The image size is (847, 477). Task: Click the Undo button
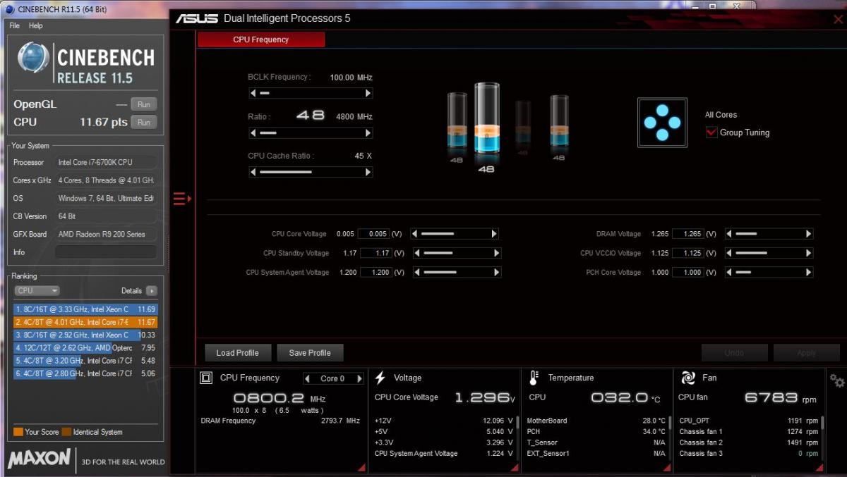[x=734, y=352]
